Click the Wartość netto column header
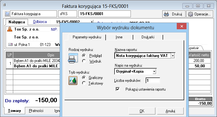Image resolution: width=217 pixels, height=117 pixels. [199, 55]
